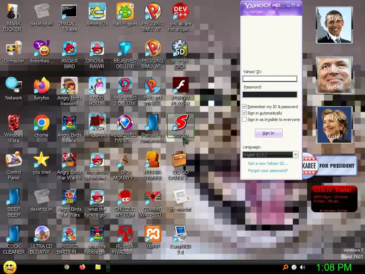
Task: Click the magnifier search tray icon
Action: coord(286,267)
